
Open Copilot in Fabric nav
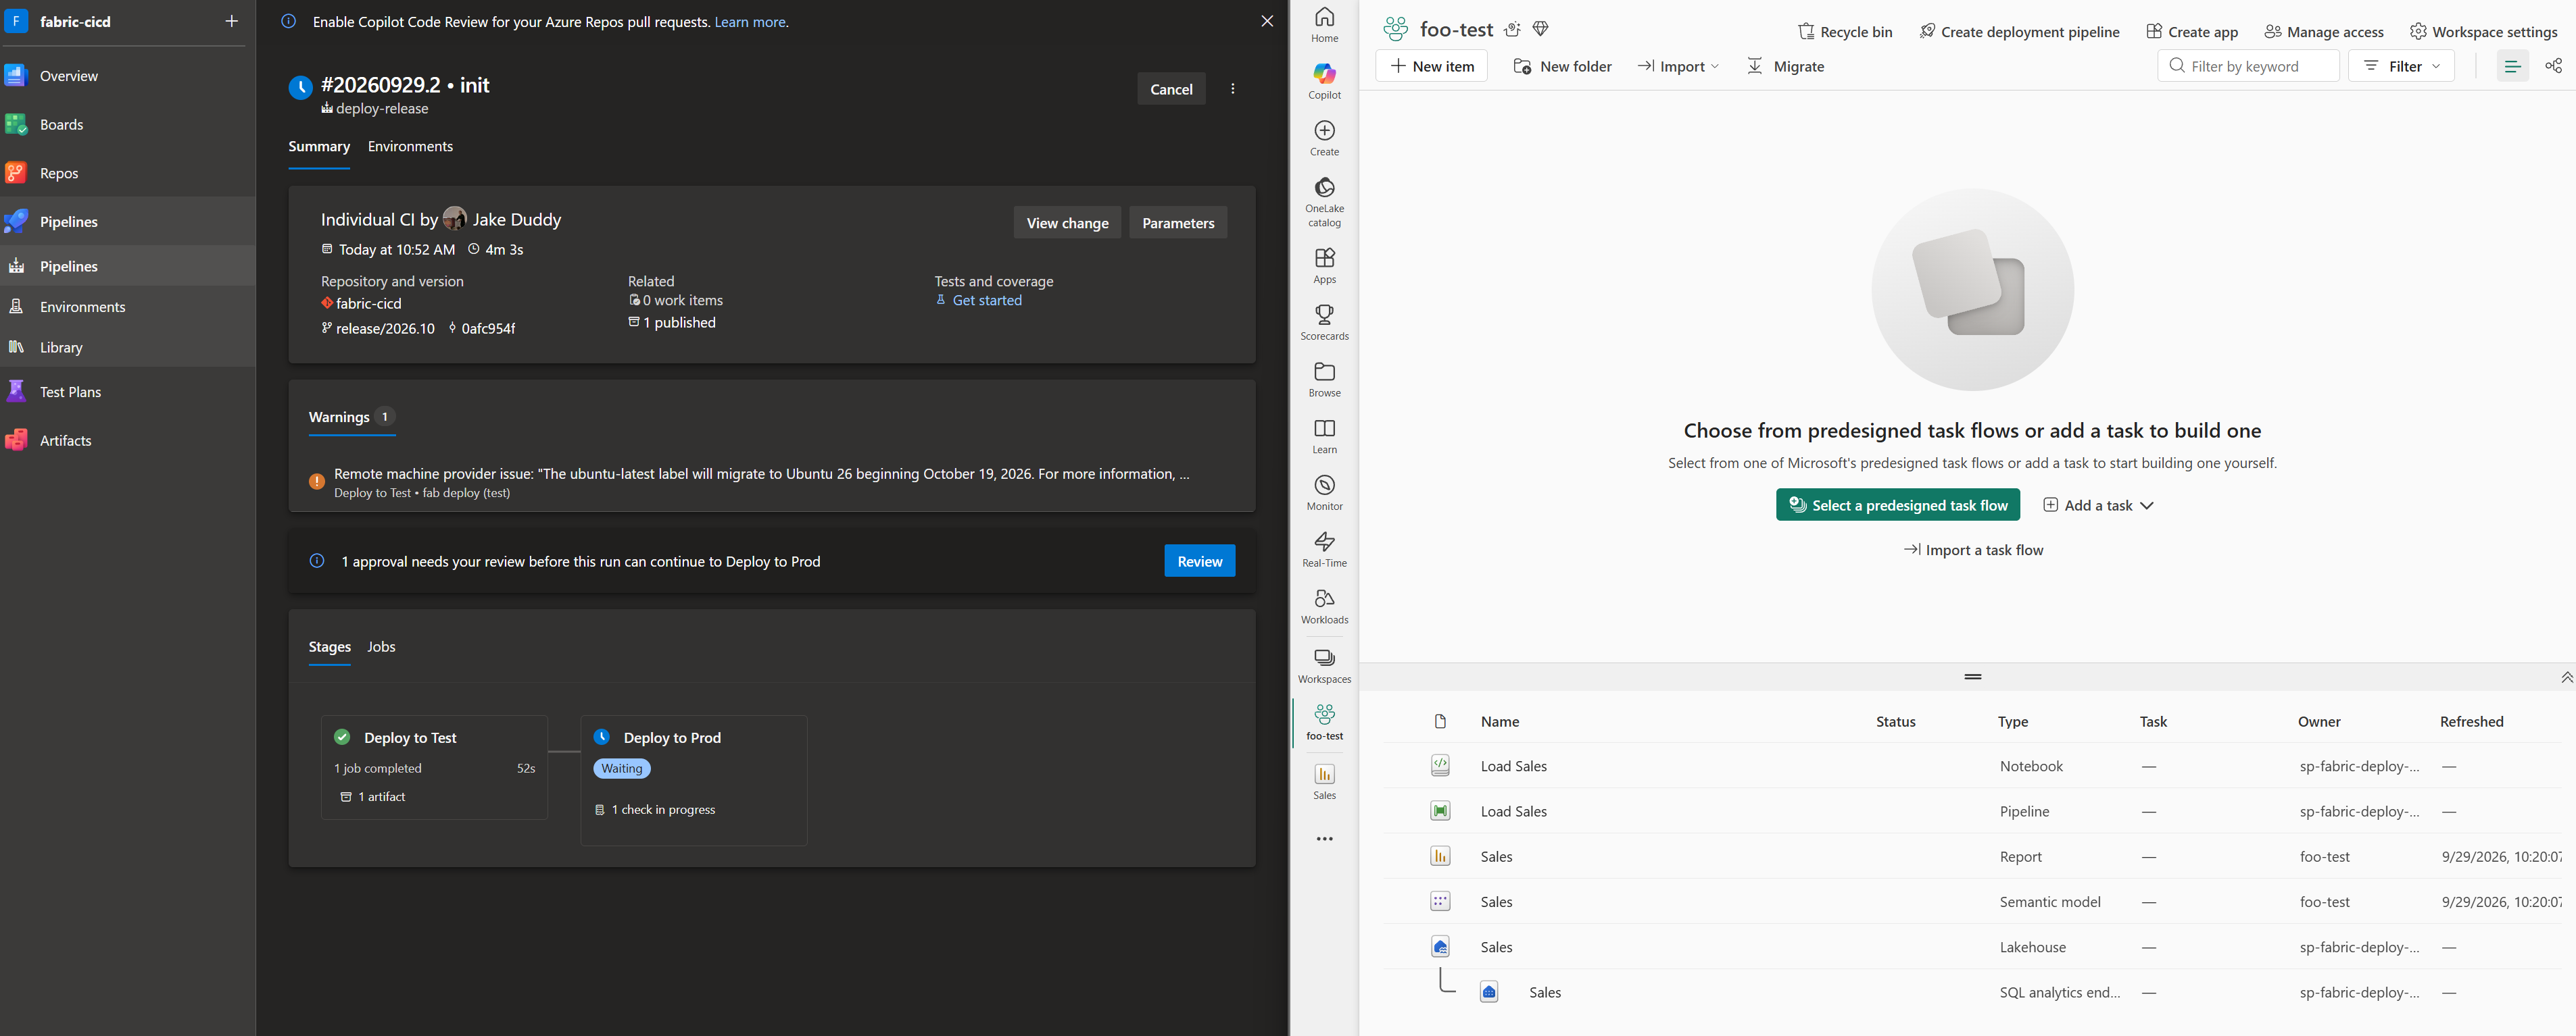pyautogui.click(x=1324, y=82)
